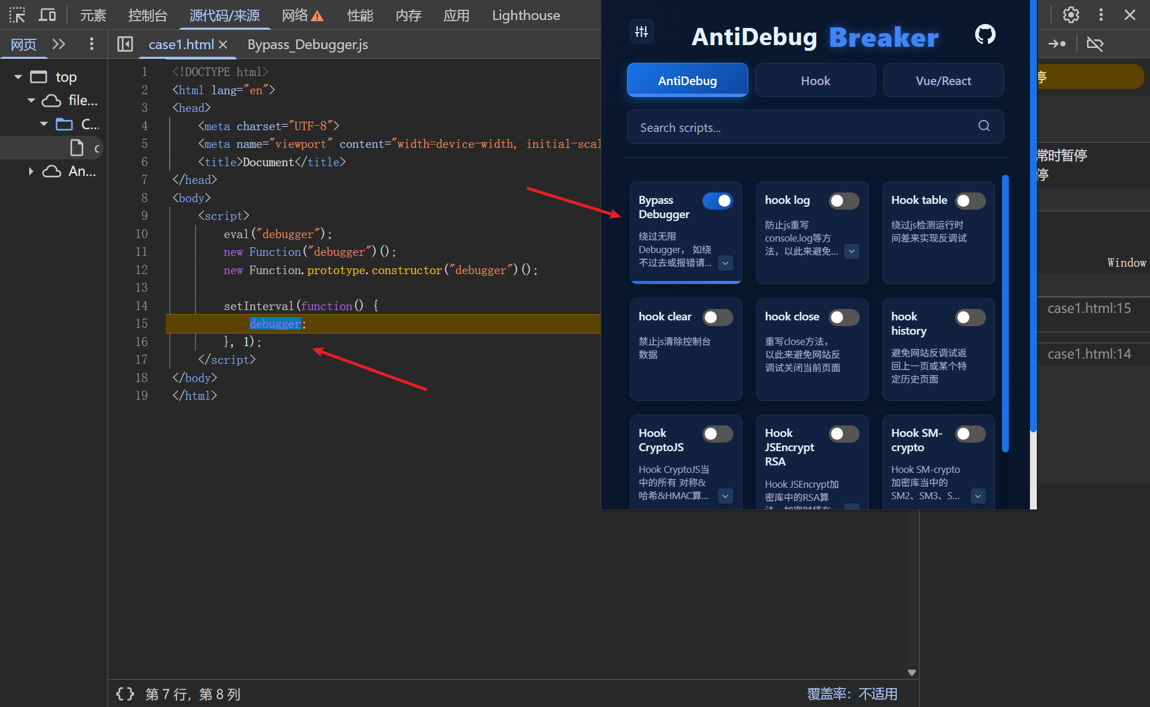
Task: Expand Hook CryptoJS description
Action: point(725,496)
